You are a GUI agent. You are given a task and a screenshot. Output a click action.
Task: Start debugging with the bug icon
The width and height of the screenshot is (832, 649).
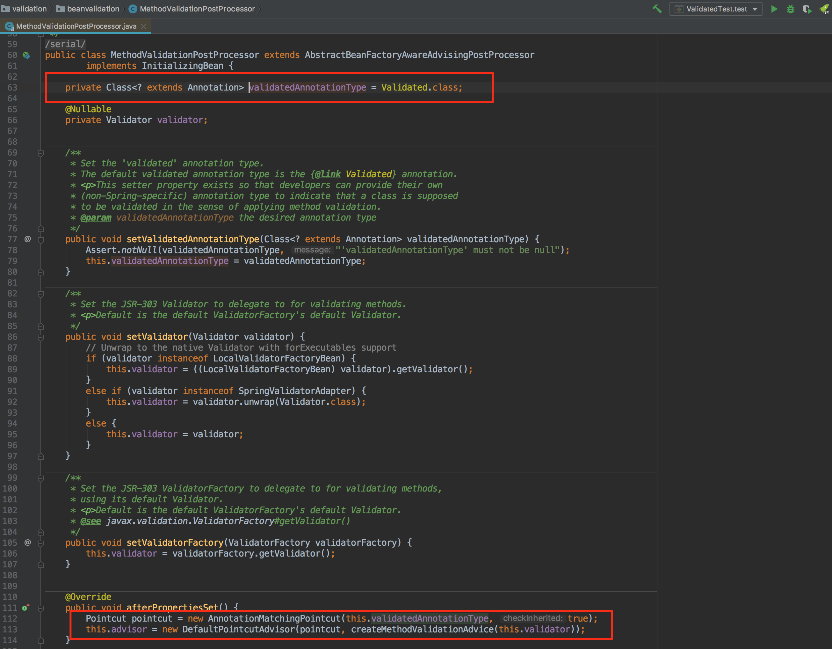tap(791, 9)
